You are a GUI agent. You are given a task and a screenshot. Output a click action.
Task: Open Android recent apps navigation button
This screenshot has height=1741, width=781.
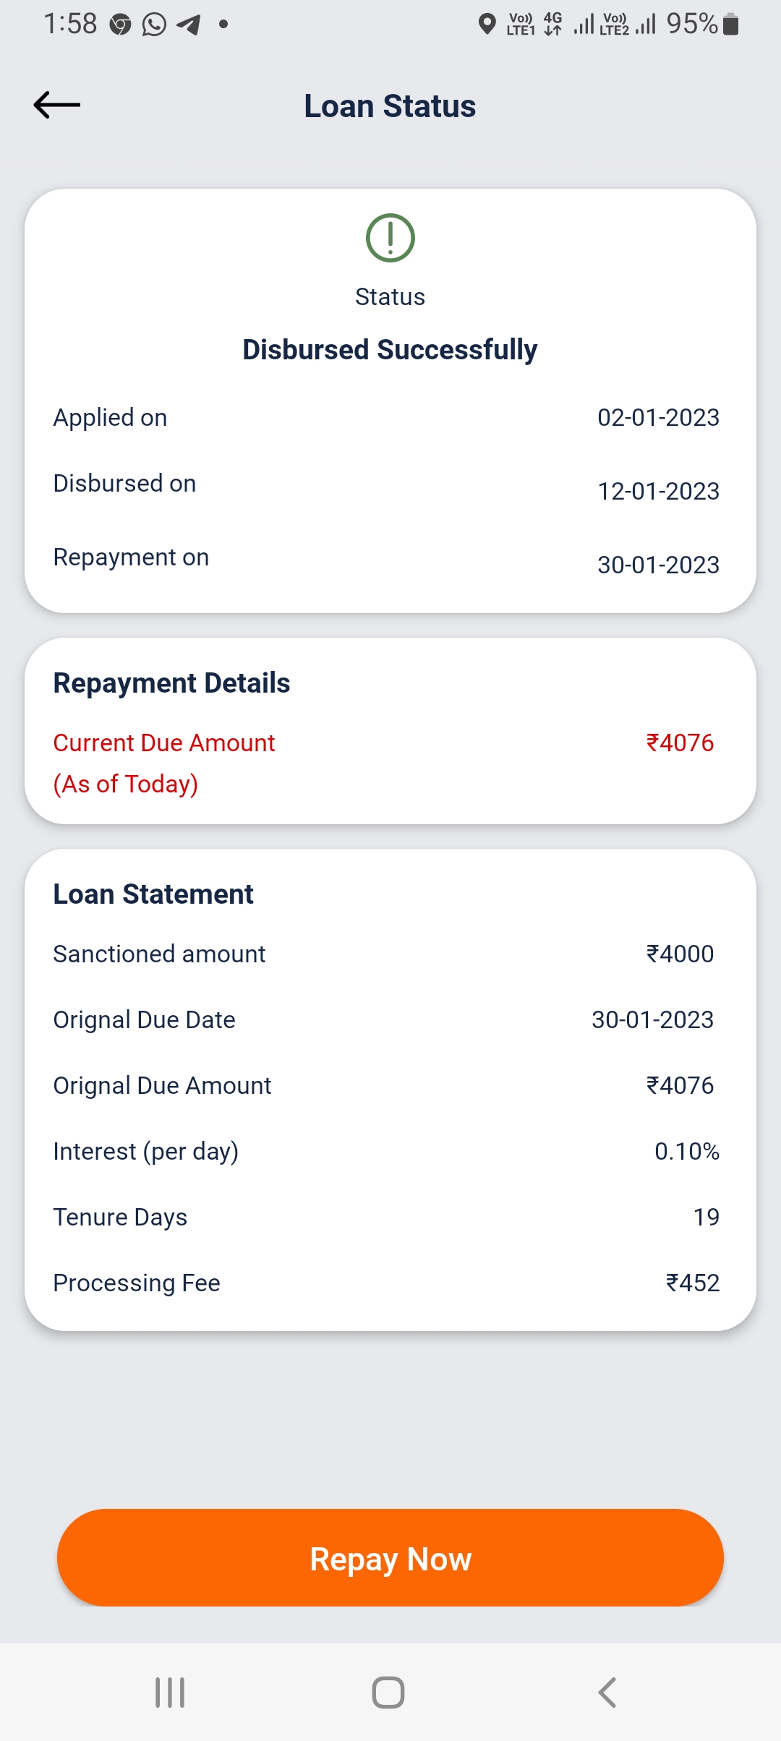[x=170, y=1693]
